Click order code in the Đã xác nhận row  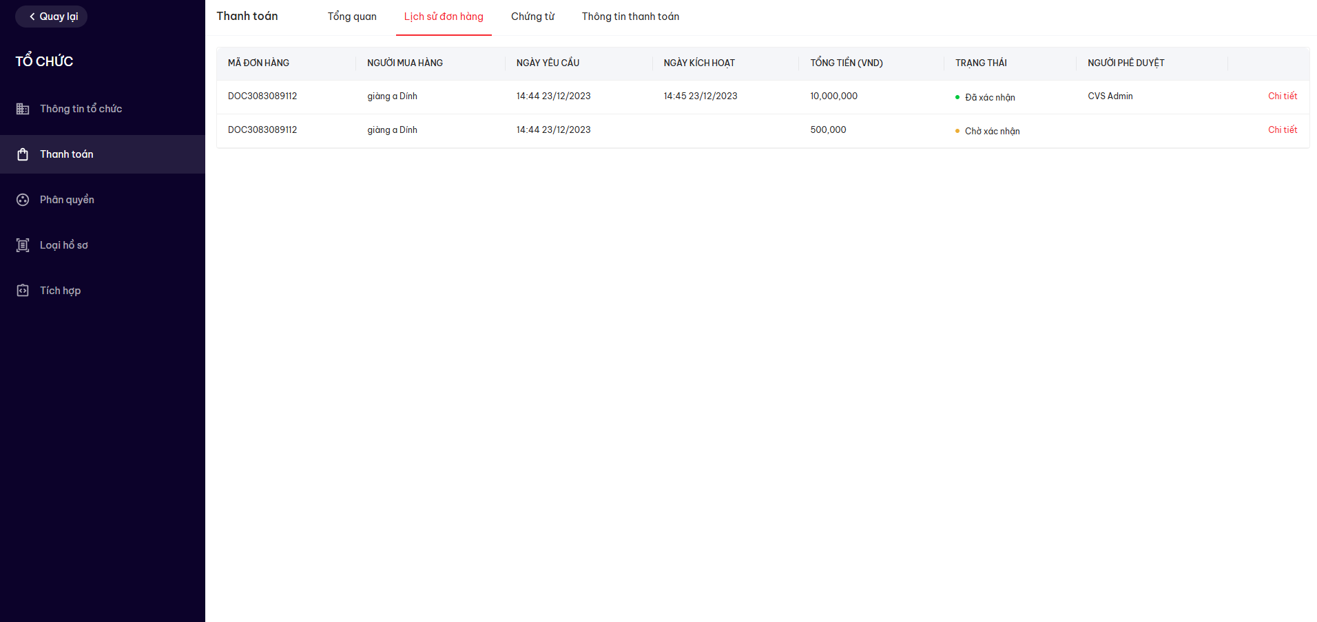tap(262, 96)
